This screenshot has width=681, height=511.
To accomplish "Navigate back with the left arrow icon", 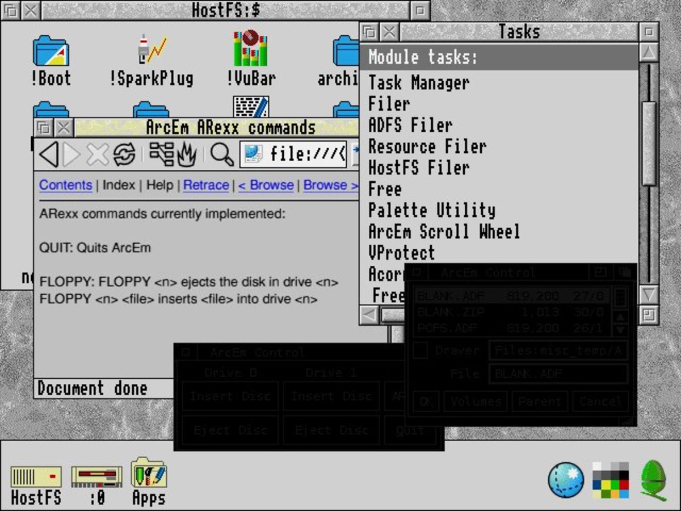I will (x=50, y=153).
